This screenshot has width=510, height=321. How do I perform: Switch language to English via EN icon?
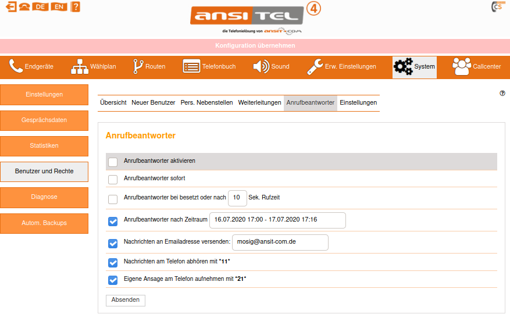point(58,7)
